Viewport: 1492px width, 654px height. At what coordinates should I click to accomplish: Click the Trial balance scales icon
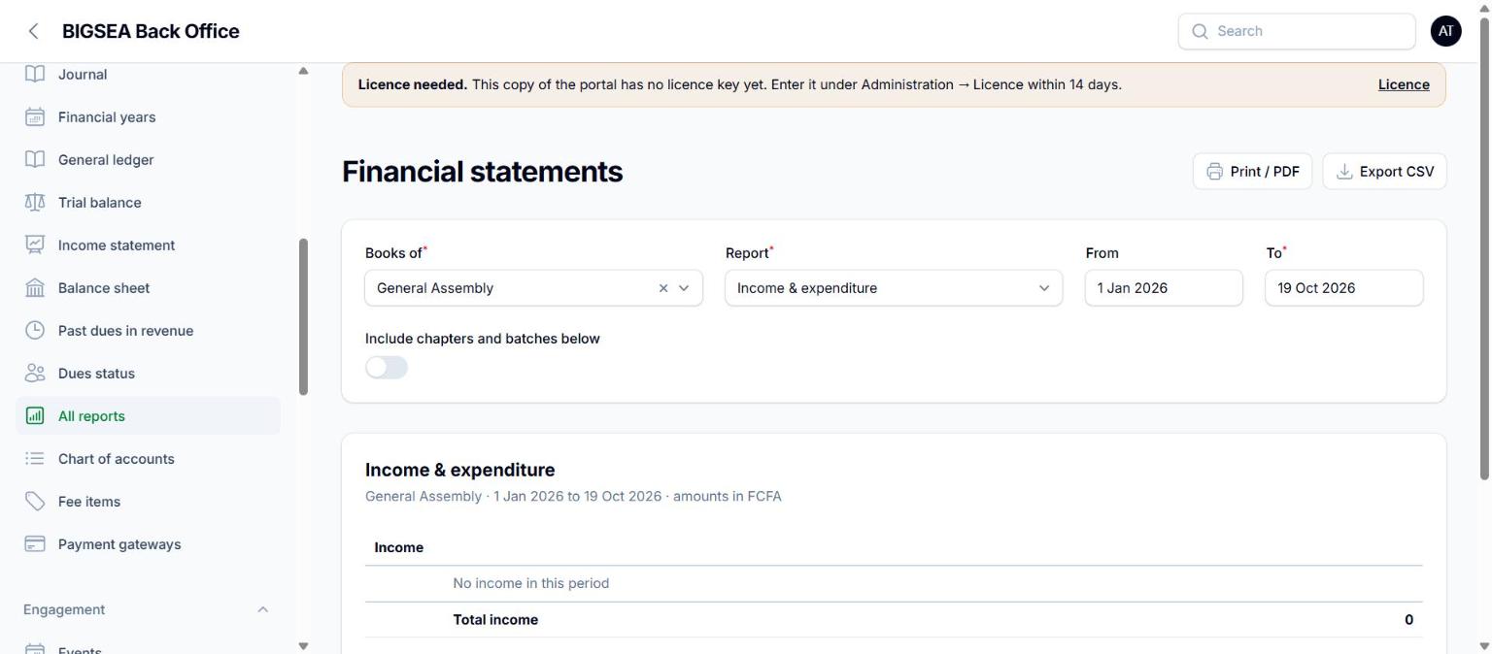tap(35, 203)
